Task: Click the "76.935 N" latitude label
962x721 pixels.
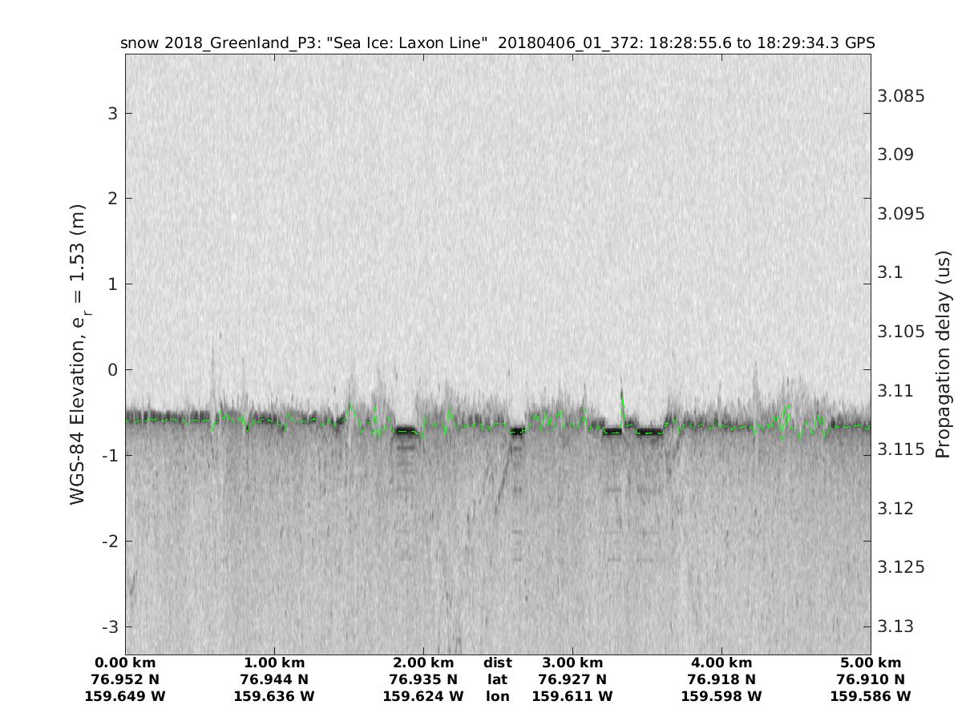Action: 423,679
